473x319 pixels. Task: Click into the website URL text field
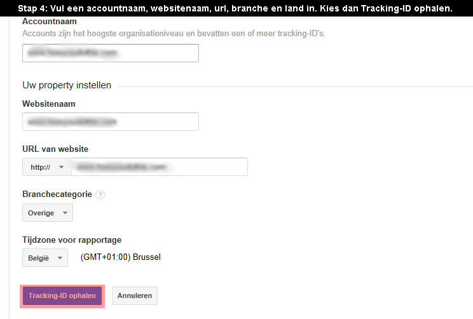pos(160,166)
